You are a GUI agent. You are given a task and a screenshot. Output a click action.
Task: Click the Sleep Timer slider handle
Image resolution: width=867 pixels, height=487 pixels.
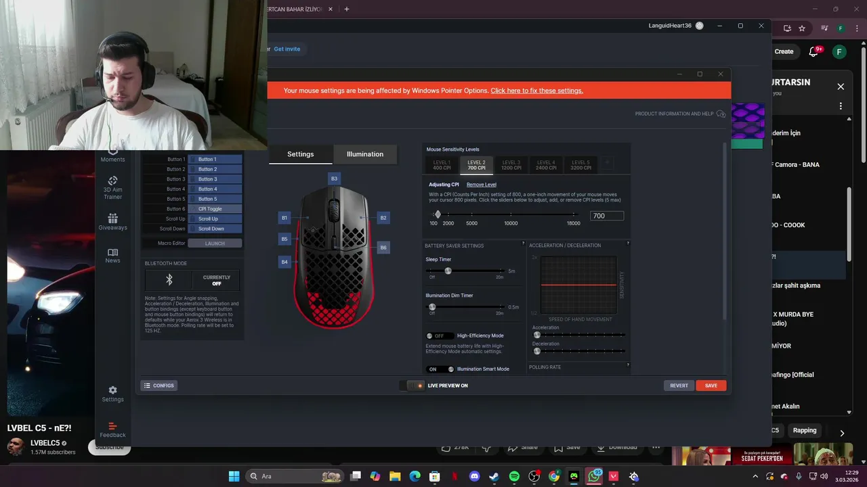pos(448,271)
